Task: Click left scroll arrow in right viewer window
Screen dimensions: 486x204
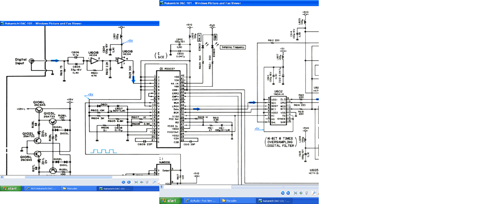Action: click(x=161, y=187)
